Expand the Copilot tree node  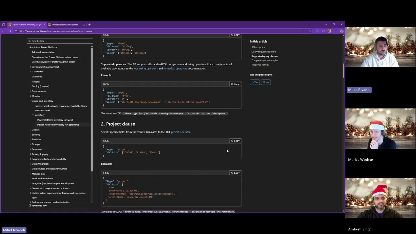(31, 130)
